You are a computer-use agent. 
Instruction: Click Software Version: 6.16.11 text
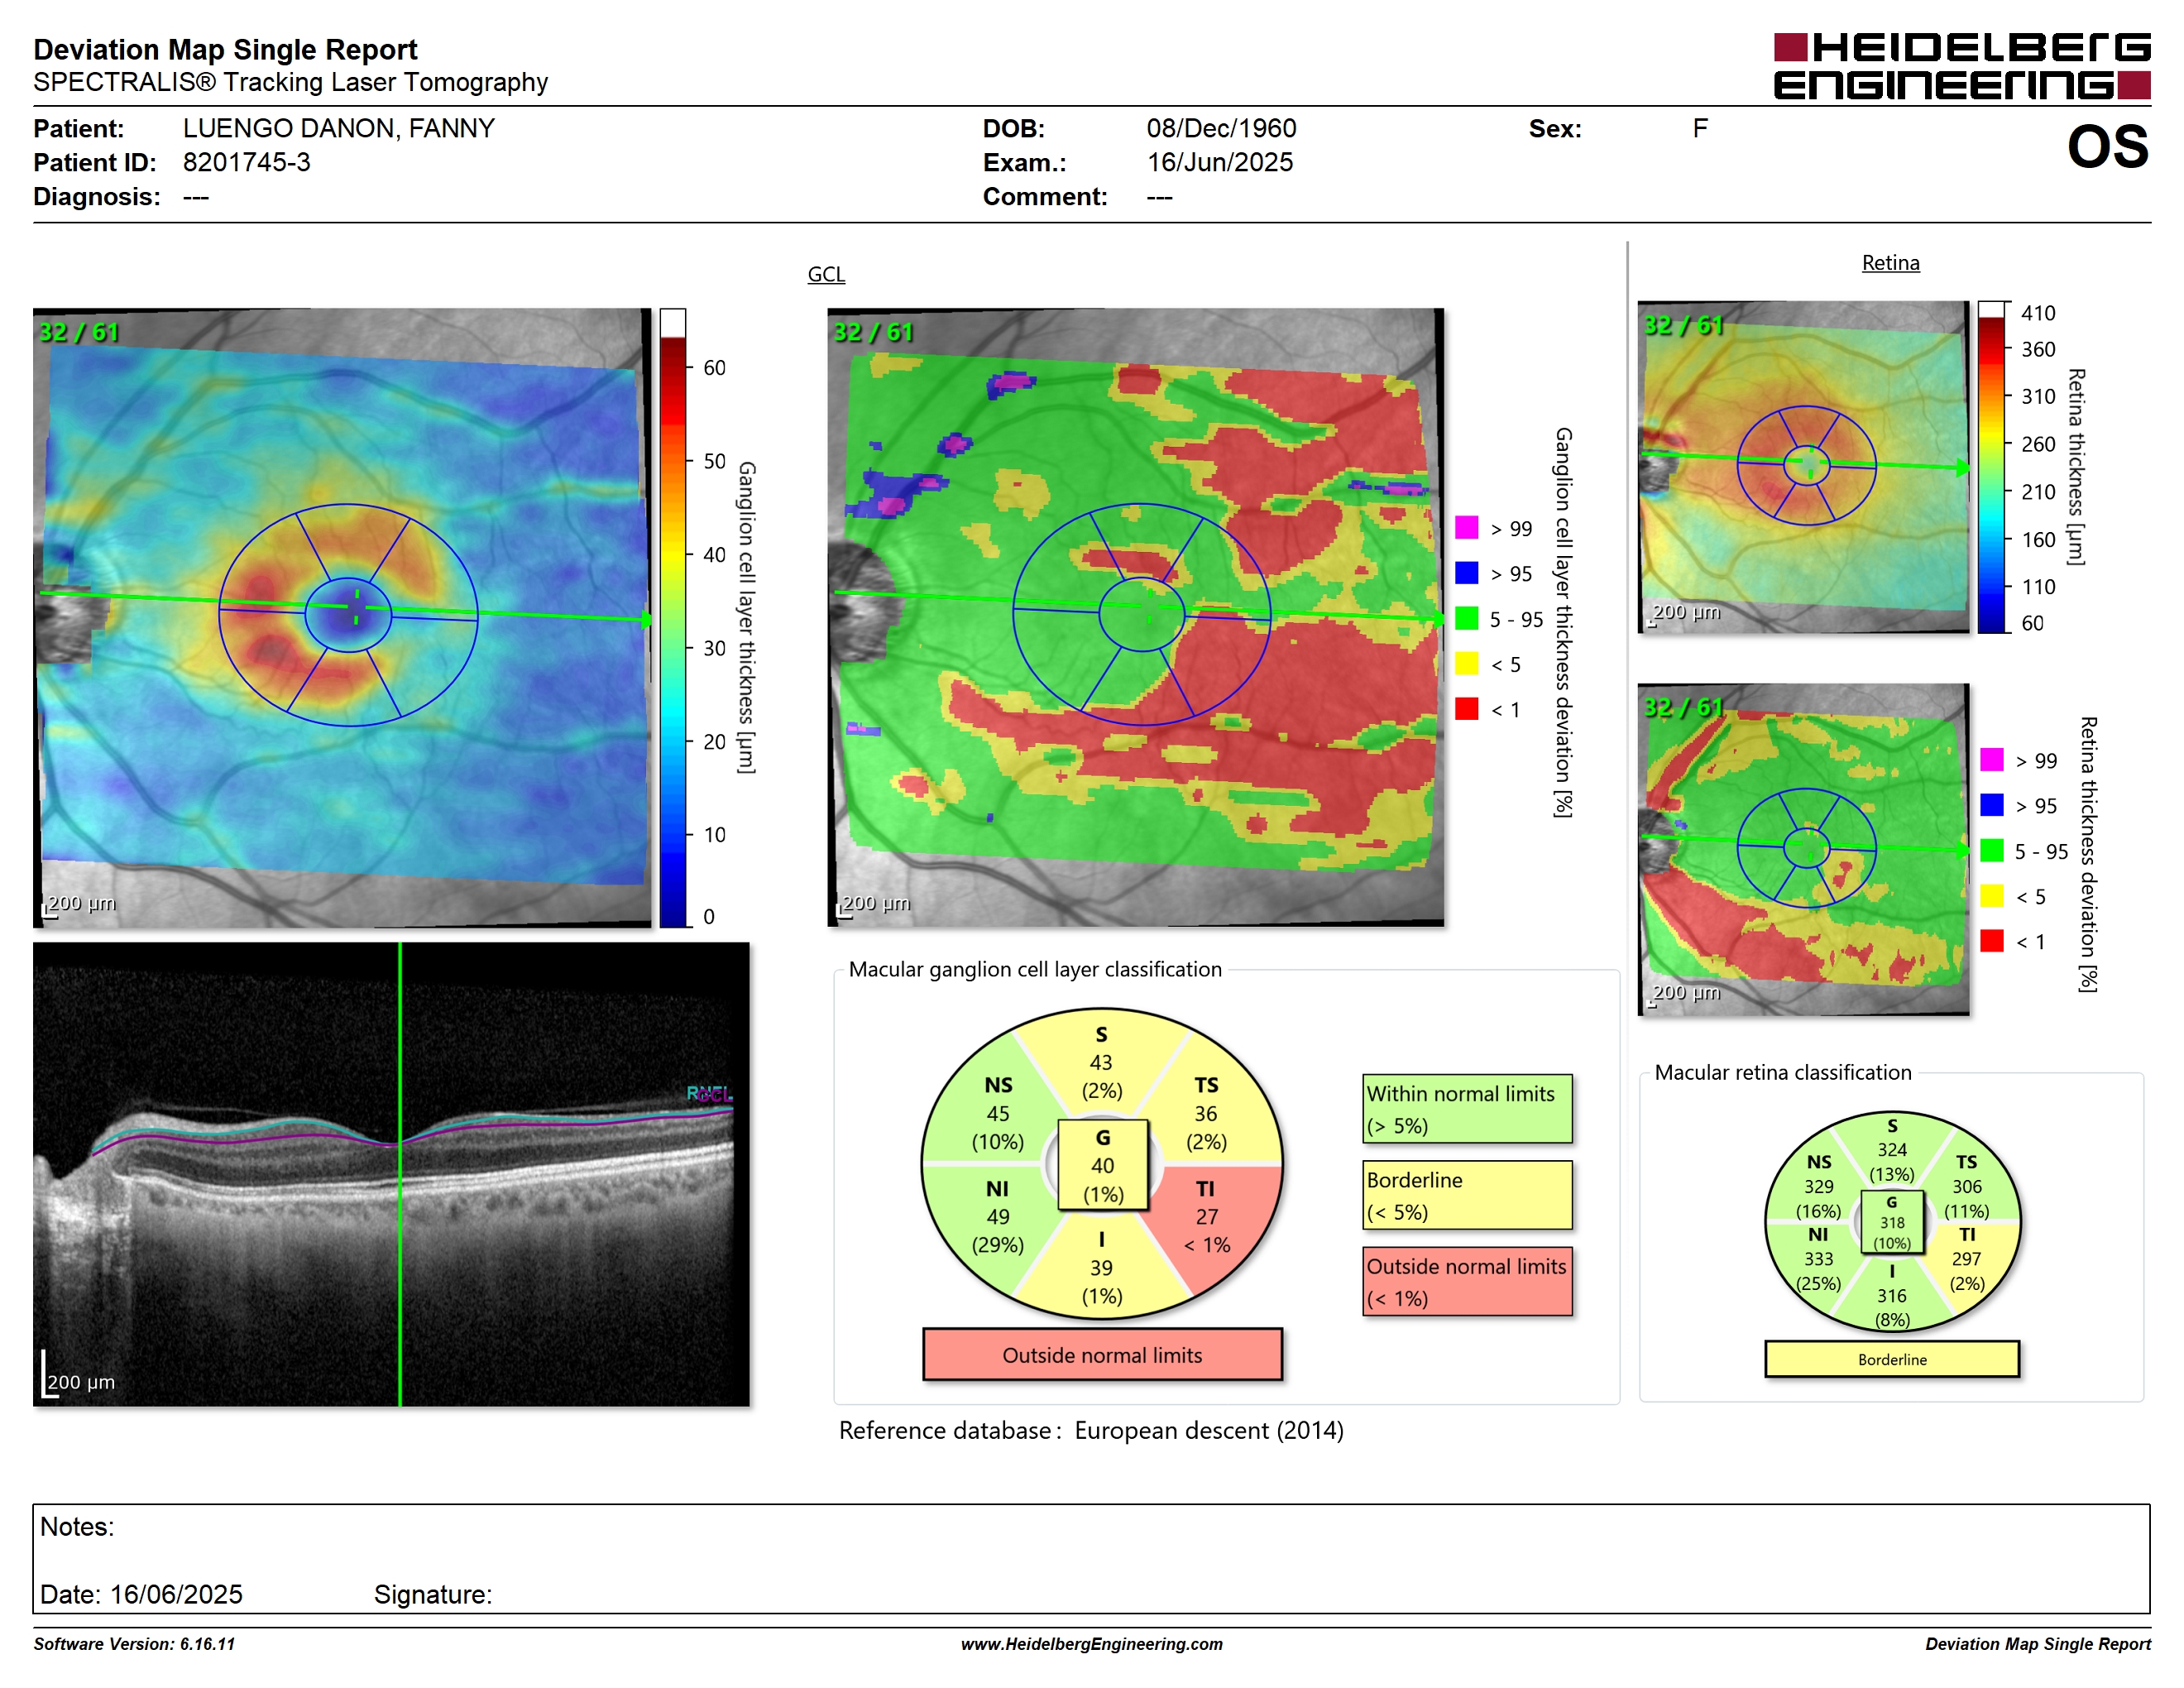[x=134, y=1644]
